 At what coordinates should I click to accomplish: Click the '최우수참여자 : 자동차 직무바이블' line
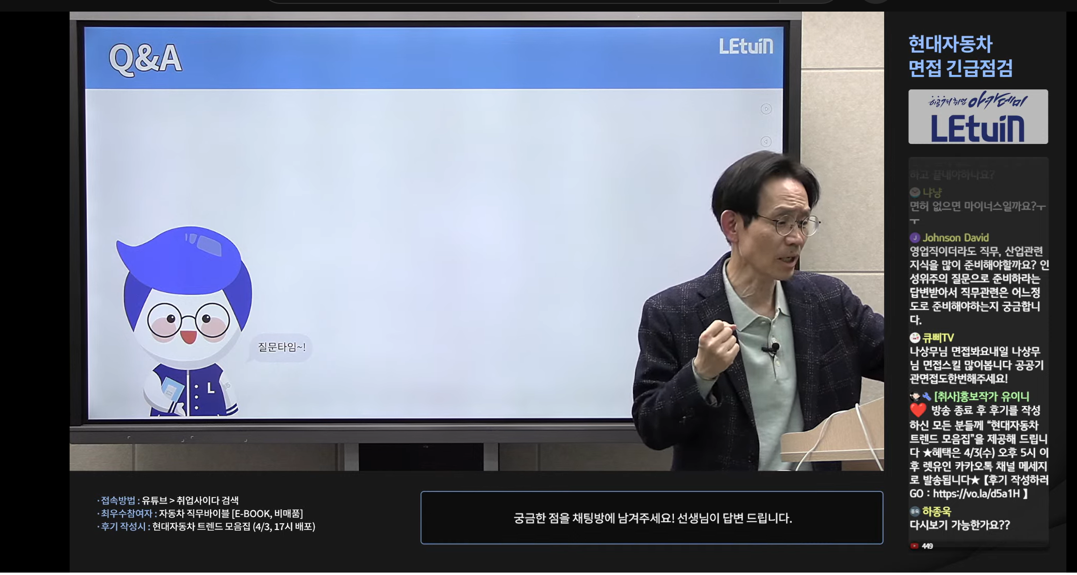click(x=200, y=514)
